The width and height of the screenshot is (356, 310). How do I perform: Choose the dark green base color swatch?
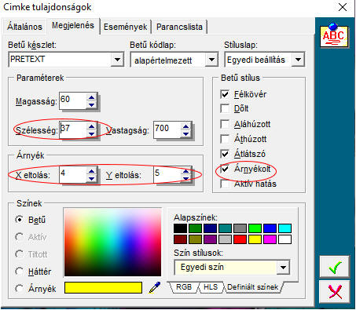tap(195, 228)
